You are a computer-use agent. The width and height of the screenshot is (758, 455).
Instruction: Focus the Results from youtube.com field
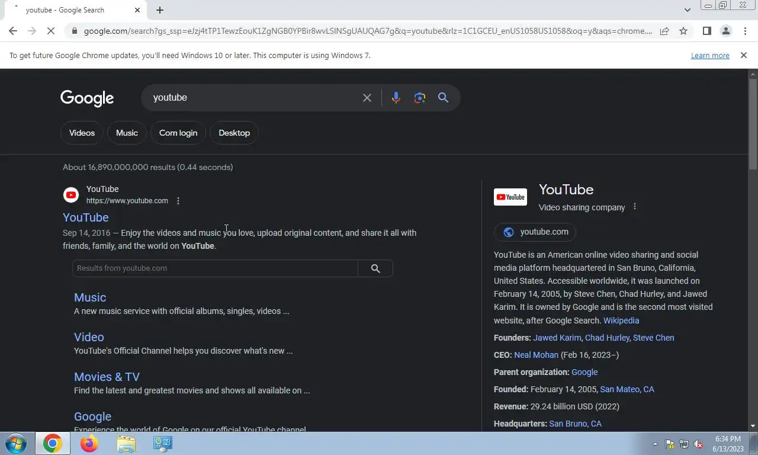[215, 268]
